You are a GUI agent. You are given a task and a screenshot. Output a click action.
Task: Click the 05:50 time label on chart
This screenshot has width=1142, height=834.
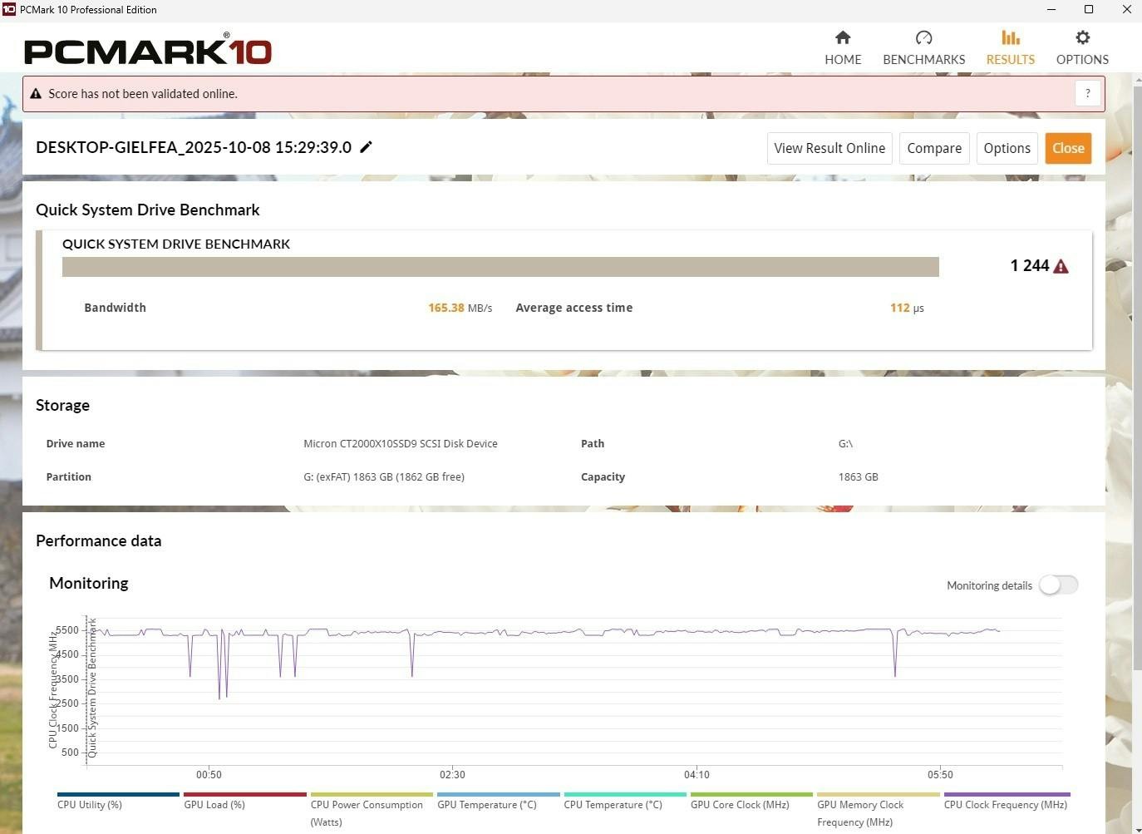pos(940,774)
